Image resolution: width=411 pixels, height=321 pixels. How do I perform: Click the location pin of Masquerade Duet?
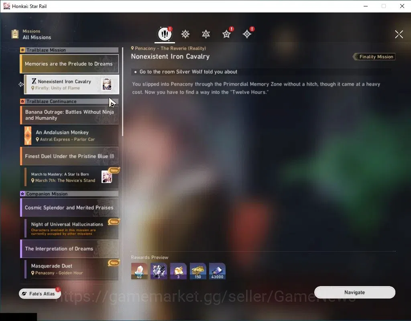[33, 273]
